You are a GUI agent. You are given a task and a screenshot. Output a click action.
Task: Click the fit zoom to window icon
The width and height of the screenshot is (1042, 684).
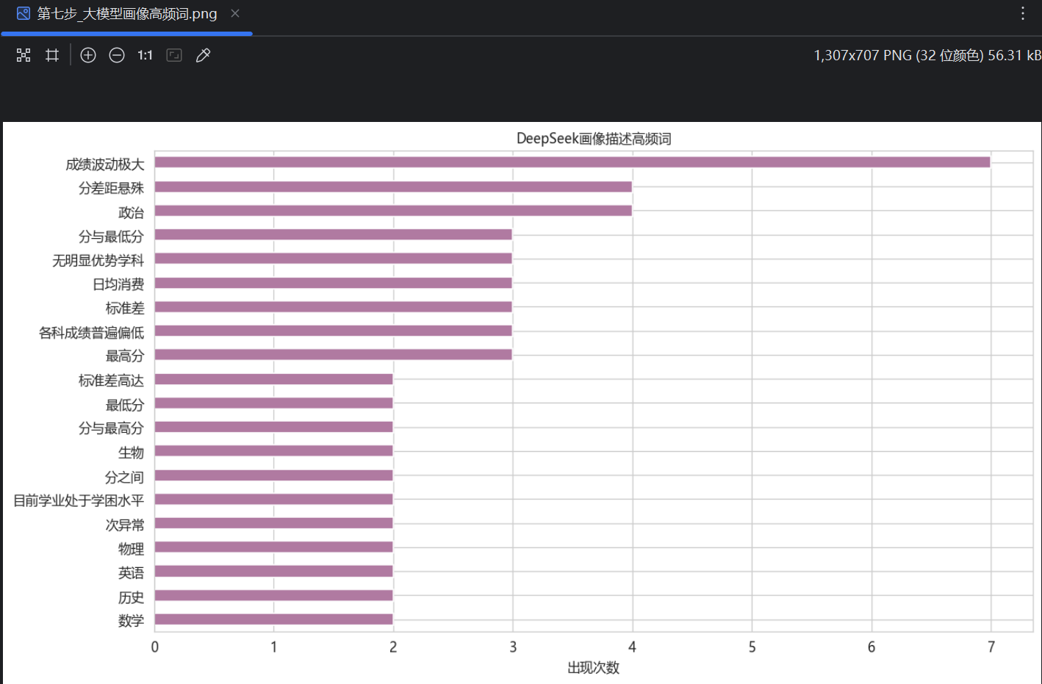(x=174, y=55)
